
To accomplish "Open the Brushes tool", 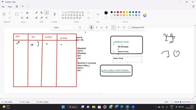I will 55,14.
